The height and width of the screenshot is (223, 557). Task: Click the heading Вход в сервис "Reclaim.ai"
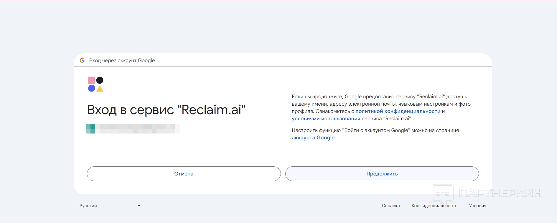166,110
